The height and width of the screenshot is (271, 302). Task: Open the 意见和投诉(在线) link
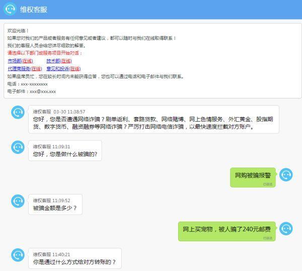(63, 69)
